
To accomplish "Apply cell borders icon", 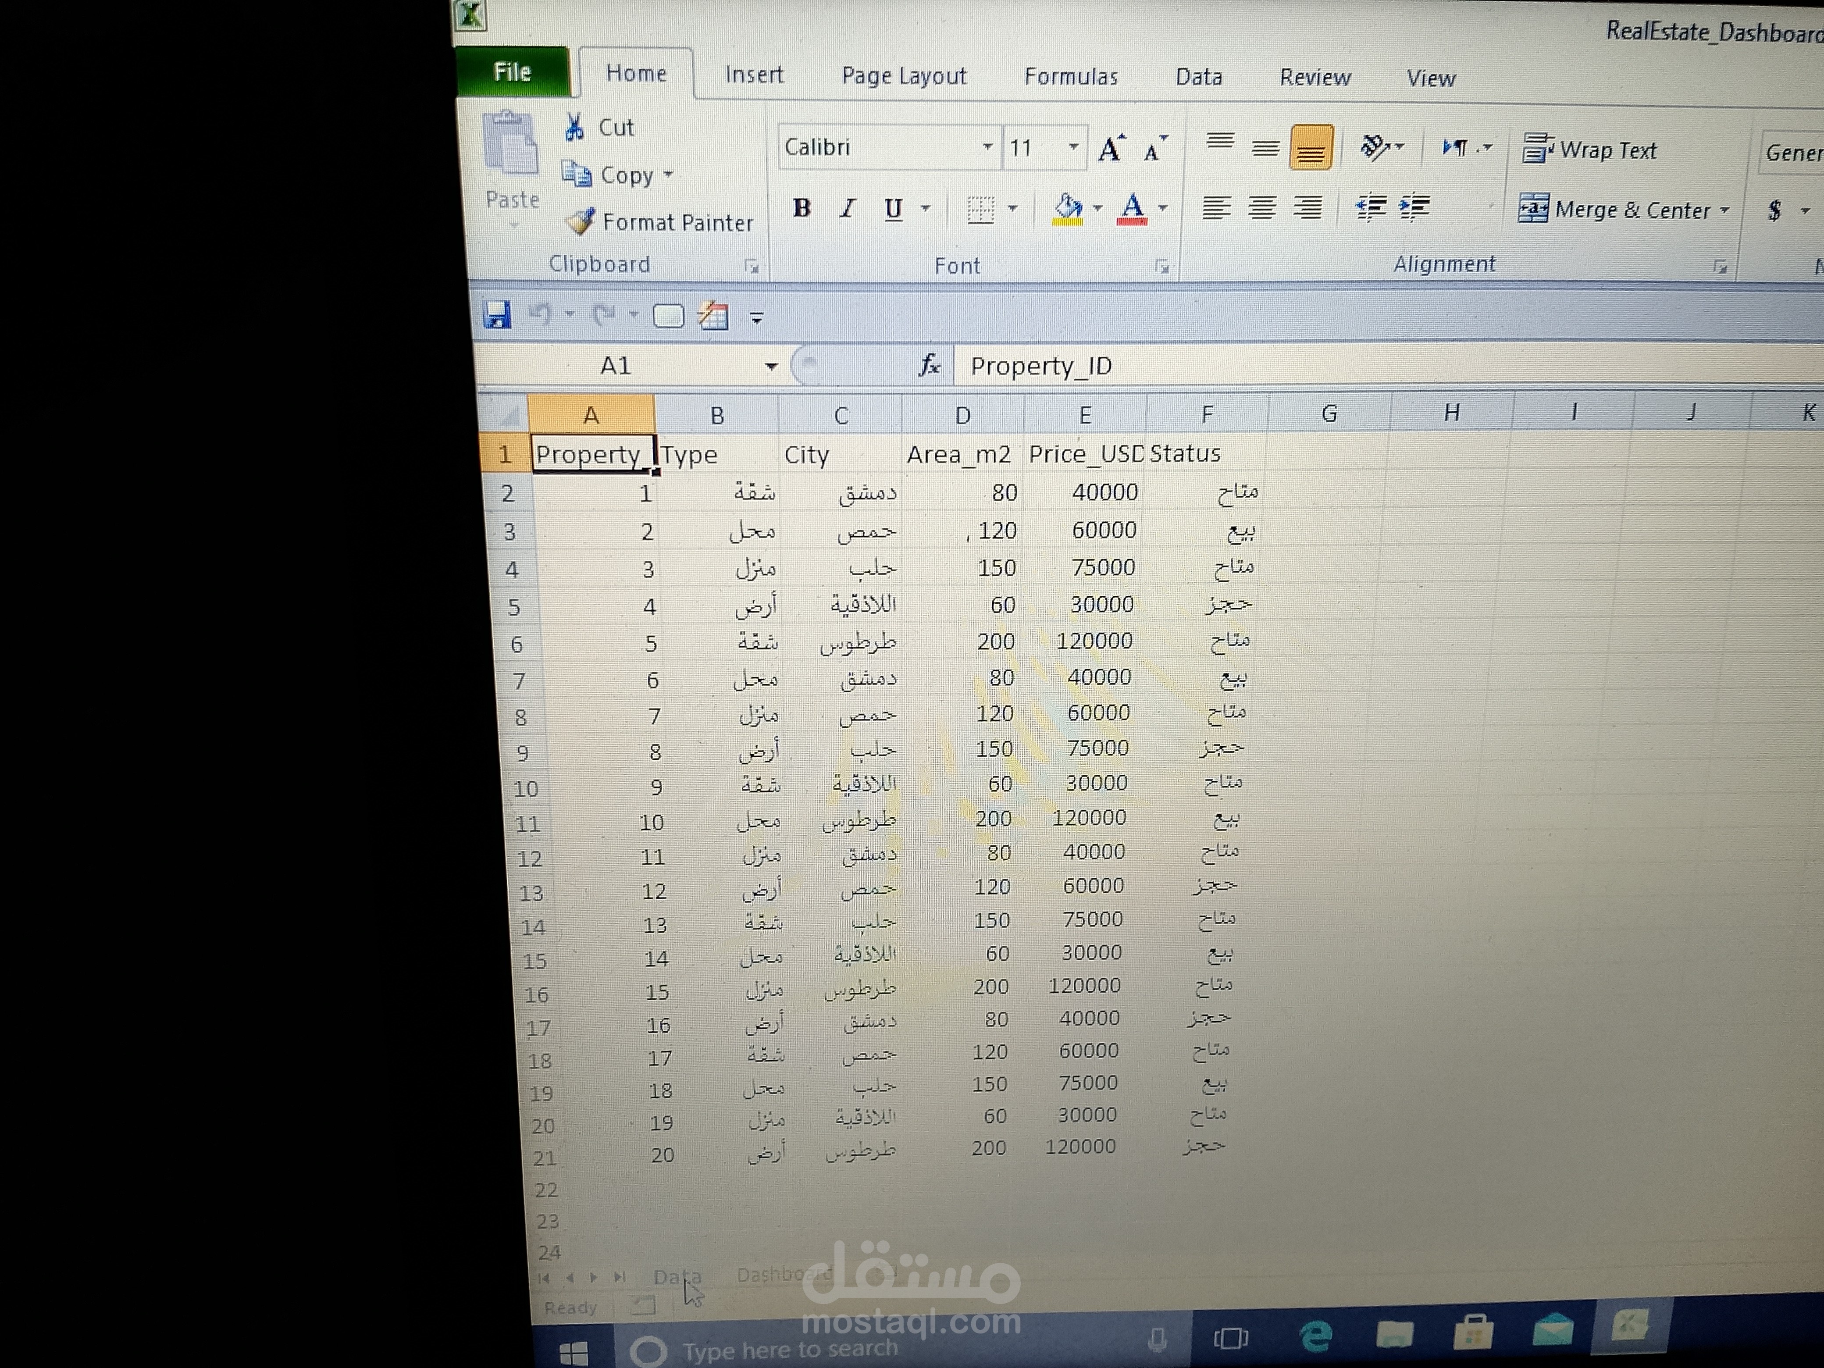I will 980,210.
